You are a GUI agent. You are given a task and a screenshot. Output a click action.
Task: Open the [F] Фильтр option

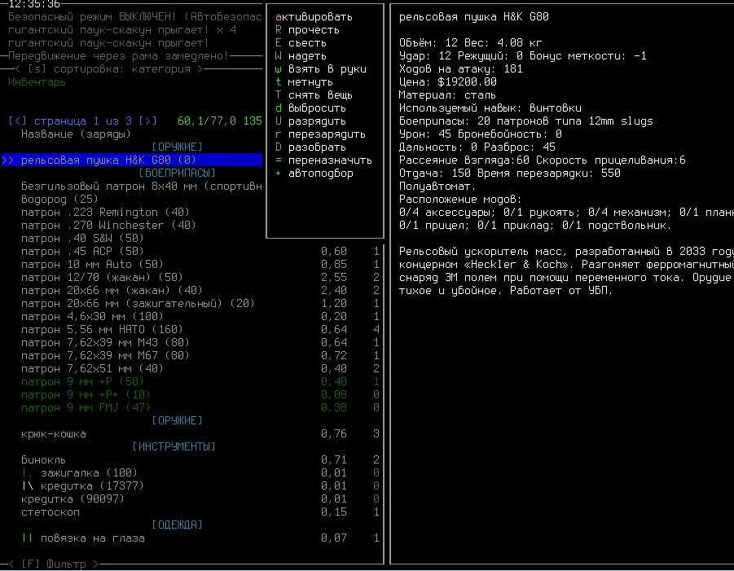pyautogui.click(x=54, y=564)
